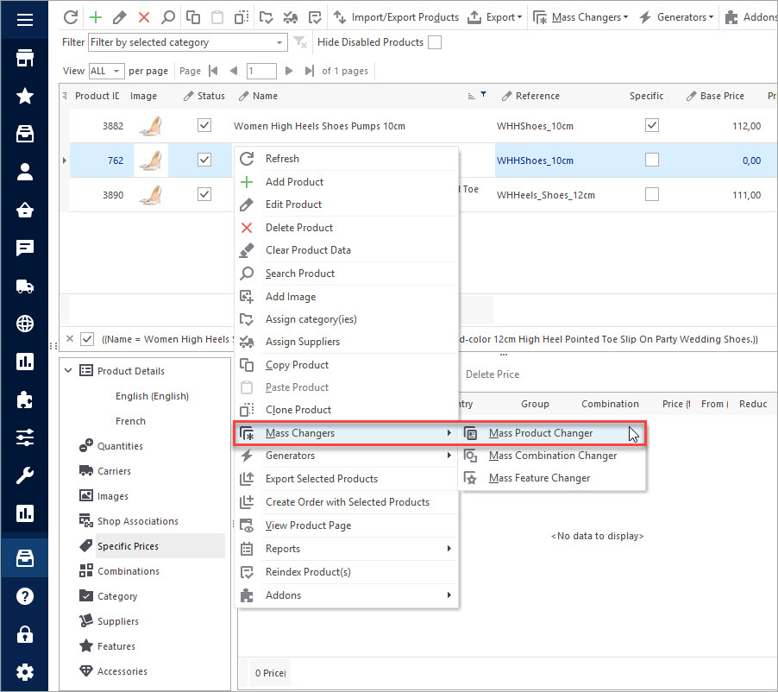Screen dimensions: 778x692
Task: Clear the filter funnel icon
Action: coord(300,42)
